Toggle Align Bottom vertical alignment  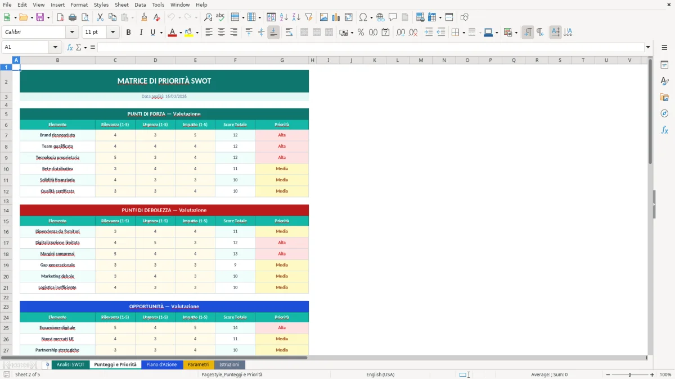click(x=273, y=33)
